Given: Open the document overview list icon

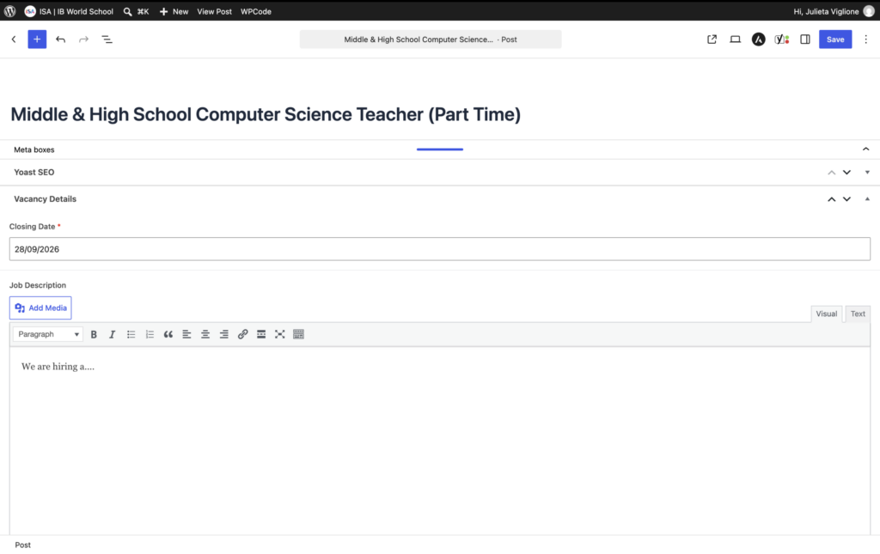Looking at the screenshot, I should coord(107,40).
